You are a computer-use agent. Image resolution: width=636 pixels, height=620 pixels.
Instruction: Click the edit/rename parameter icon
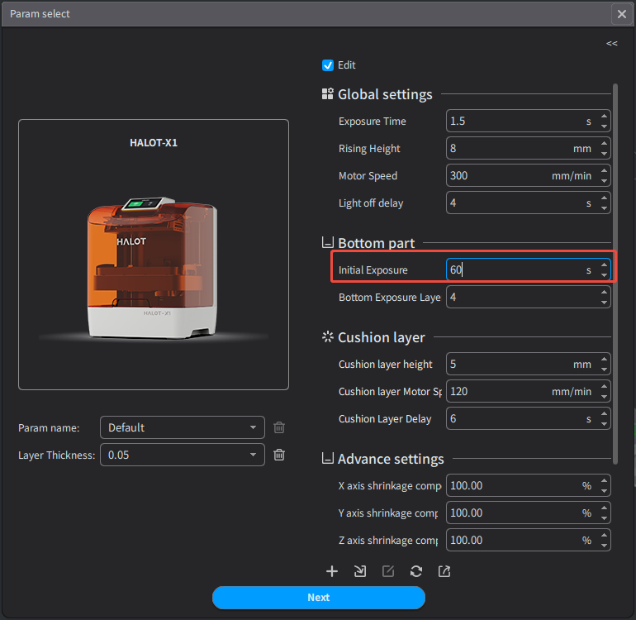388,571
